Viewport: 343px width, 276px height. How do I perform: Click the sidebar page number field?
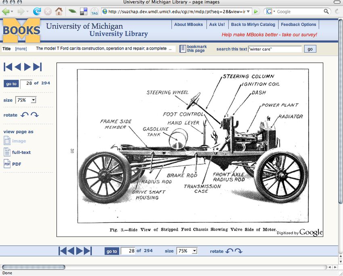tap(26, 83)
